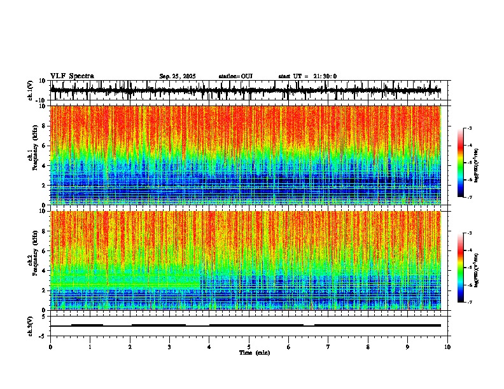The width and height of the screenshot is (504, 389).
Task: Click the "3" tick on the Time axis
Action: click(169, 347)
